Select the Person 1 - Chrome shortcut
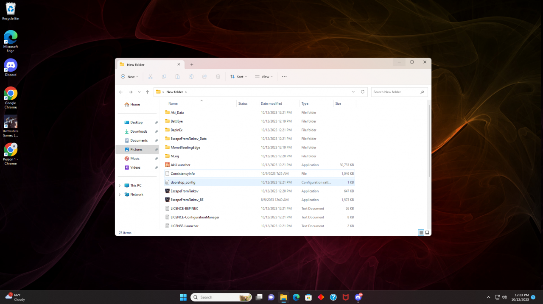Screen dimensions: 543x304 pyautogui.click(x=11, y=154)
